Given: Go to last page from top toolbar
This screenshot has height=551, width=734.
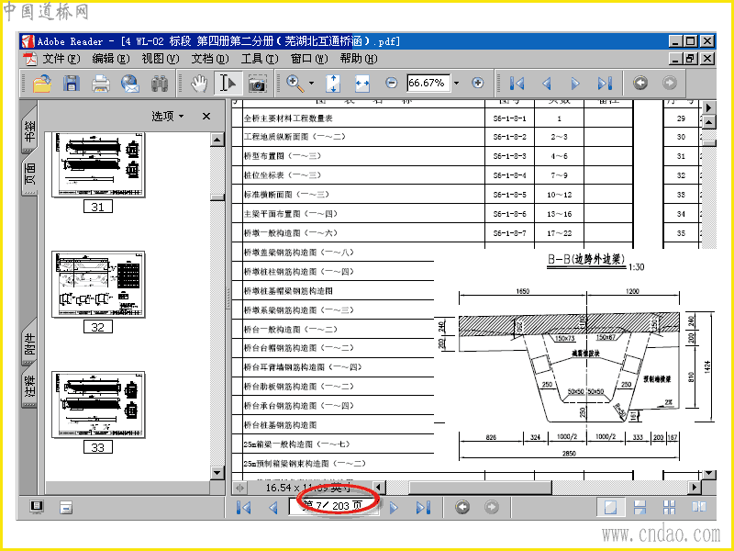Looking at the screenshot, I should tap(605, 84).
